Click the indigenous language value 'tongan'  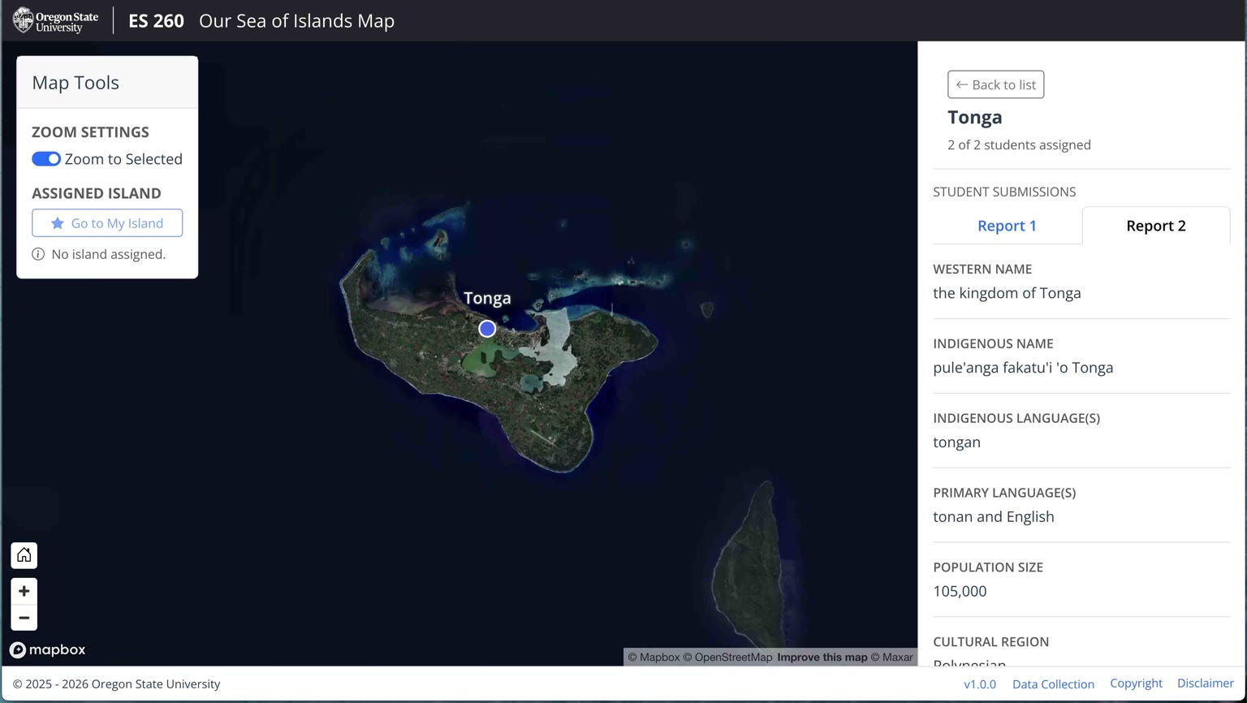click(x=956, y=442)
